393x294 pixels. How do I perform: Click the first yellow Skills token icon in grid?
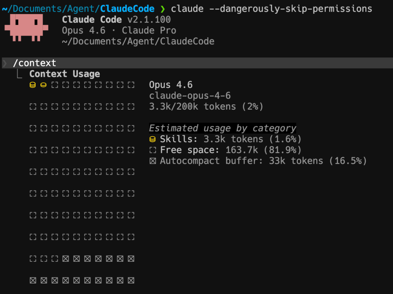33,85
